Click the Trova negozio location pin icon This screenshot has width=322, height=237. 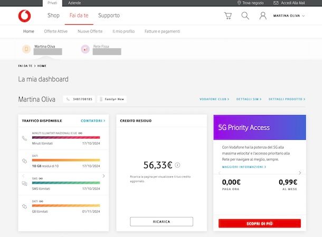click(x=239, y=3)
